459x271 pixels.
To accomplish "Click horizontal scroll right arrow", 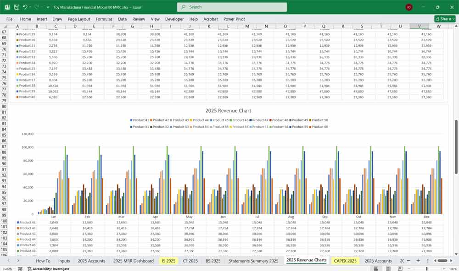I will (x=451, y=260).
